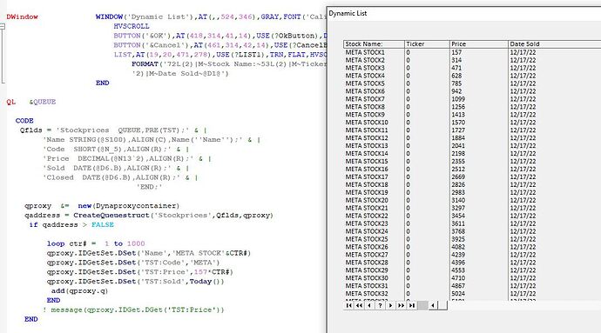Click the Qflds assignment variable

click(x=31, y=130)
